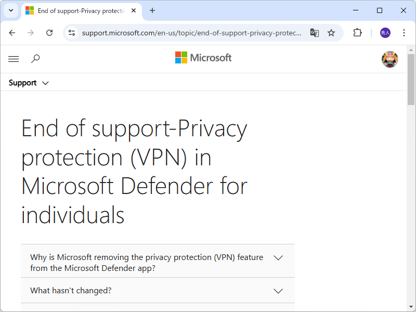The width and height of the screenshot is (416, 312).
Task: Go back to previous page
Action: coord(12,33)
